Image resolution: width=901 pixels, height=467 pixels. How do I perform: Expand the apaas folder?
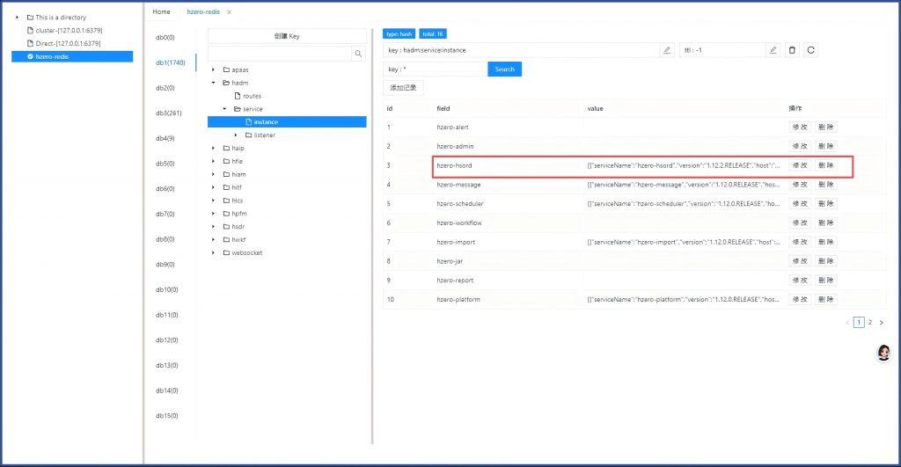point(213,69)
